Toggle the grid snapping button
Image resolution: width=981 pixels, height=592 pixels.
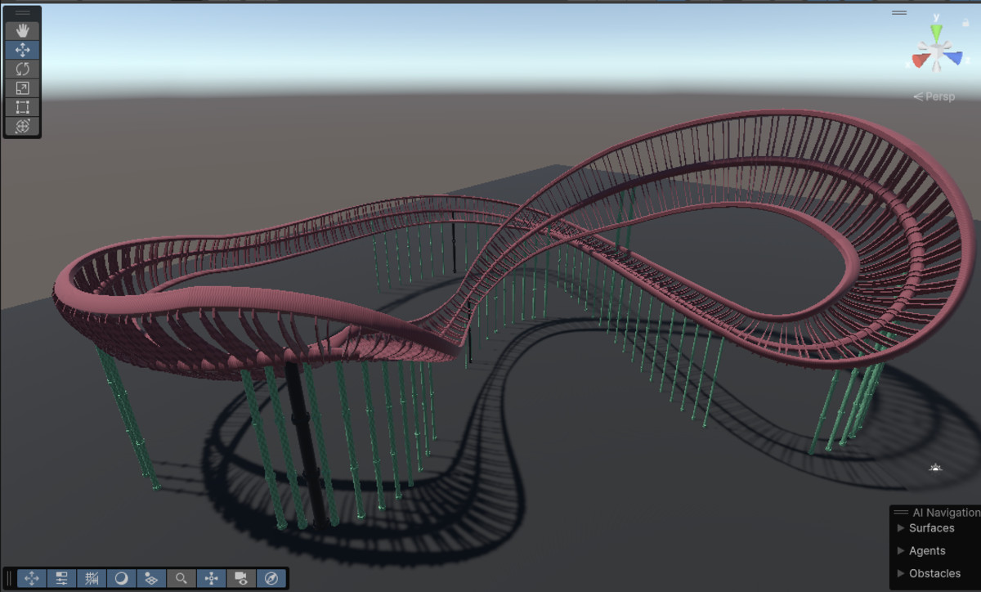92,578
